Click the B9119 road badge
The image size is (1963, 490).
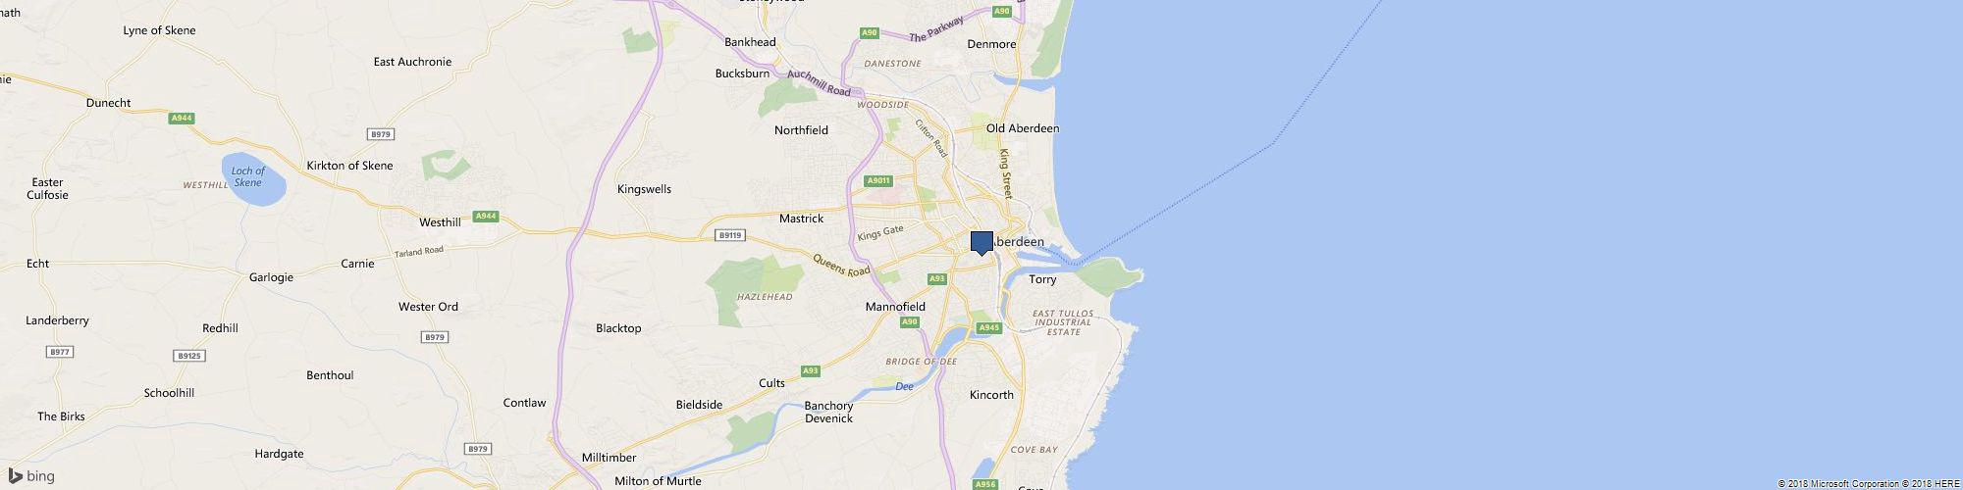coord(729,235)
